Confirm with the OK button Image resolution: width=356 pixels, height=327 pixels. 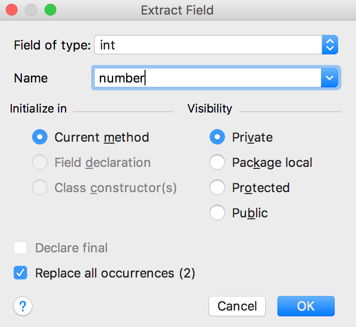point(306,306)
